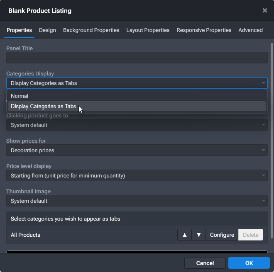Open Responsive Properties tab
Image resolution: width=274 pixels, height=272 pixels.
click(x=204, y=30)
